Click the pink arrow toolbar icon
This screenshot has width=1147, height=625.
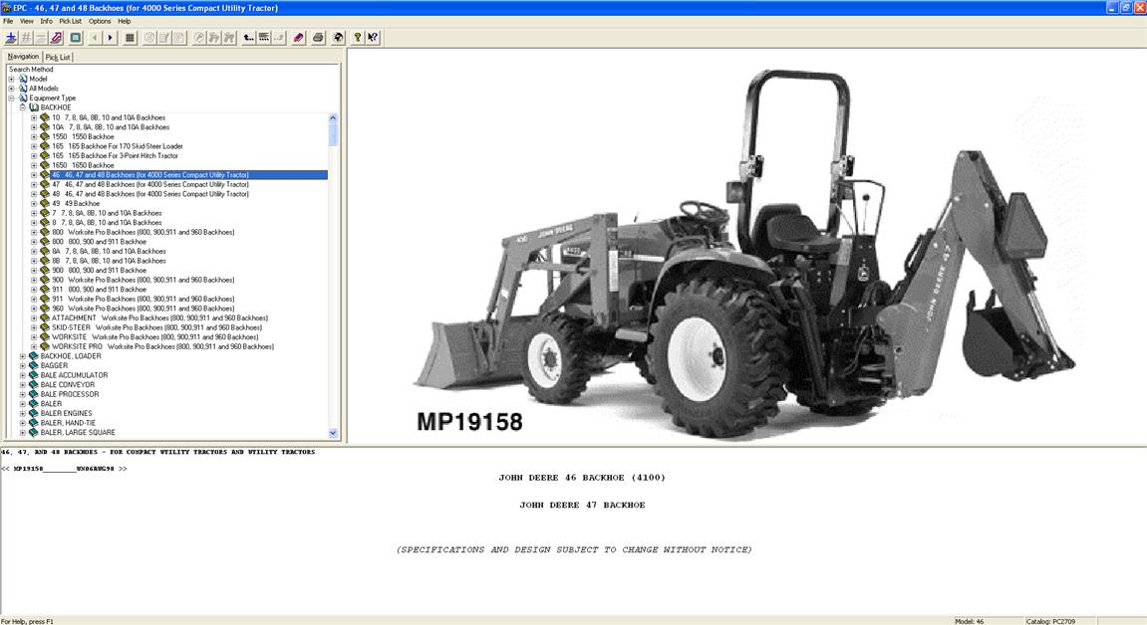coord(57,37)
